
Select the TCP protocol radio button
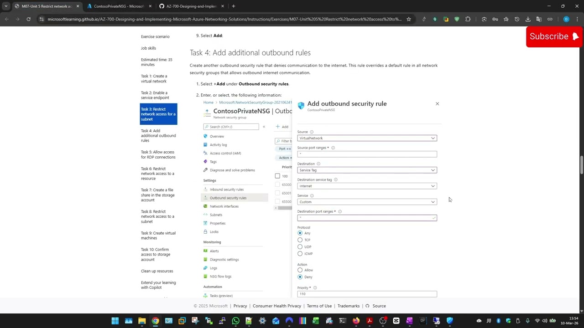[300, 240]
